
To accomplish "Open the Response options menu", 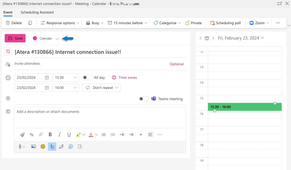I will [60, 23].
